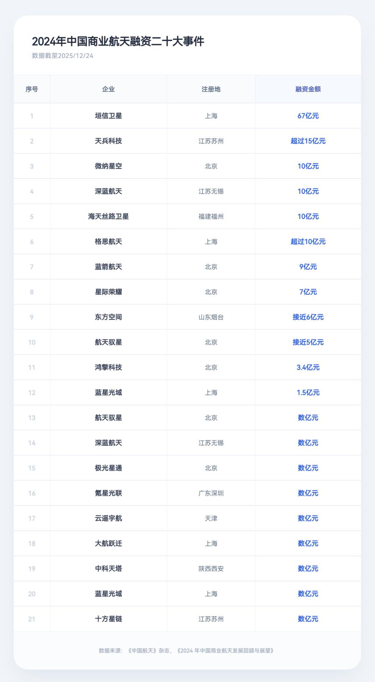Viewport: 375px width, 682px height.
Task: Select the 陕西西安 location cell
Action: pyautogui.click(x=211, y=569)
